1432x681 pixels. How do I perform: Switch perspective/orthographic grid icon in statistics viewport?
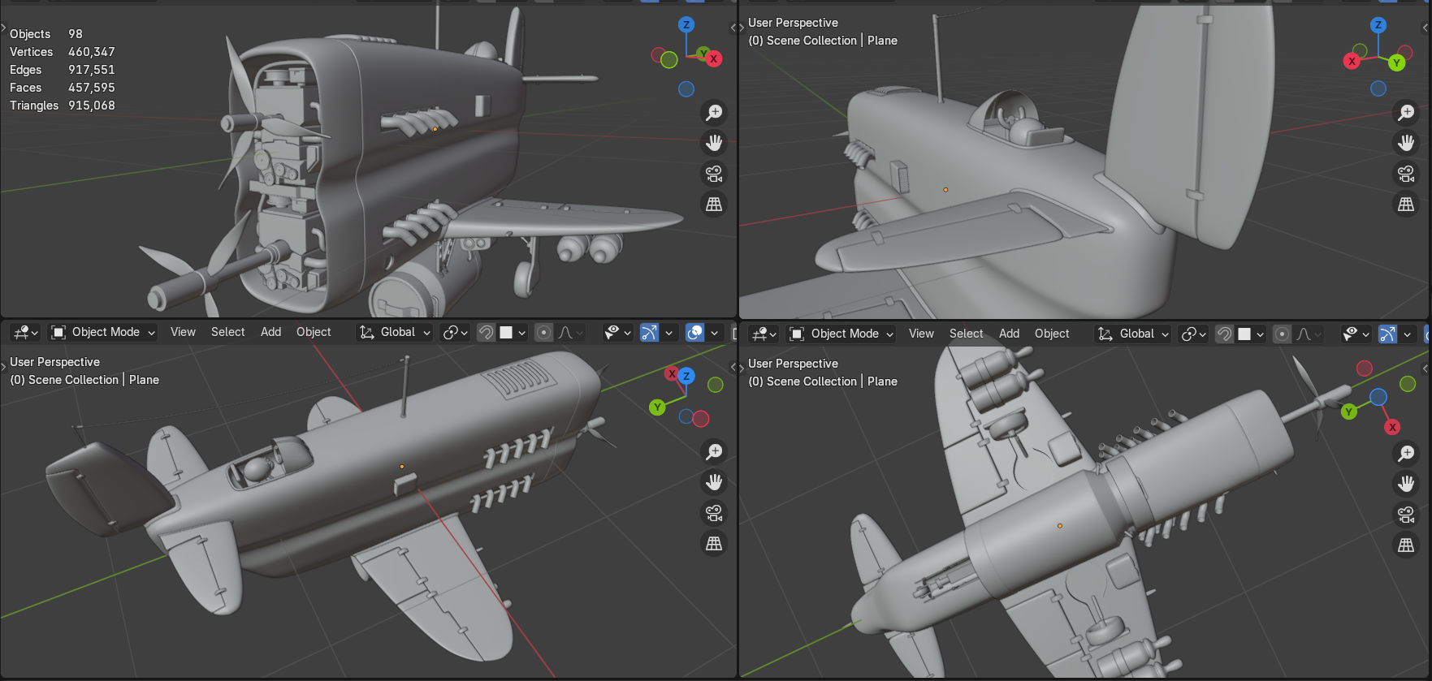714,205
